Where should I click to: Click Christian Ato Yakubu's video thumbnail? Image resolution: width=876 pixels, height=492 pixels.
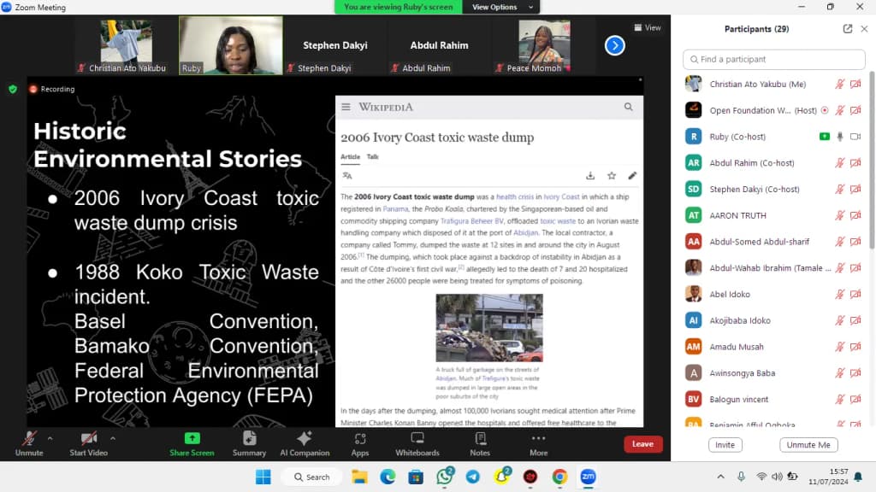[127, 45]
